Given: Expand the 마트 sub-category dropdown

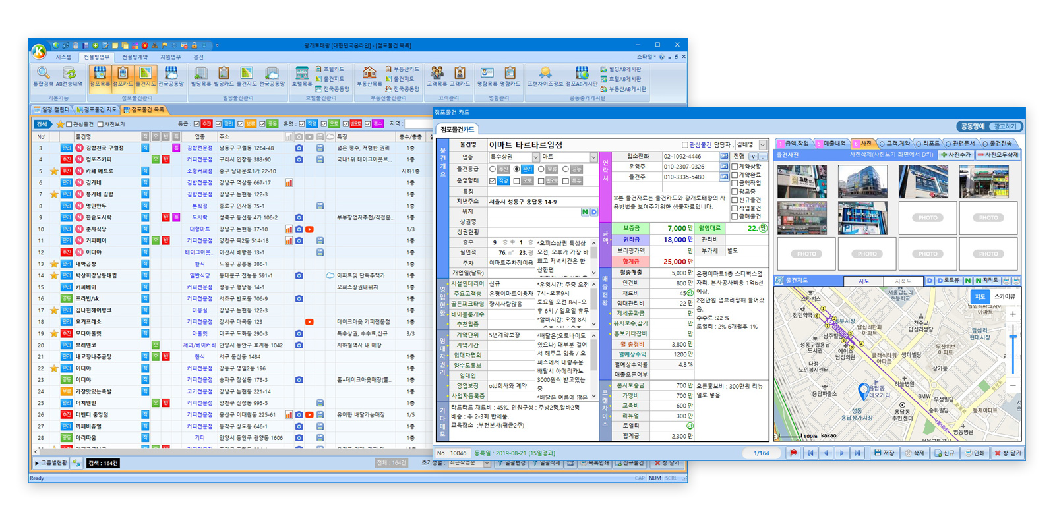Looking at the screenshot, I should [x=593, y=157].
